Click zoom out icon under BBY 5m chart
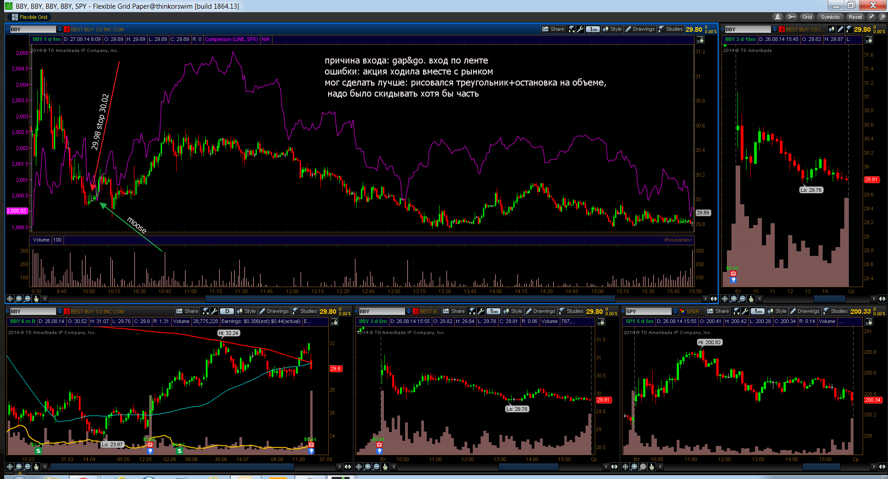 click(376, 467)
